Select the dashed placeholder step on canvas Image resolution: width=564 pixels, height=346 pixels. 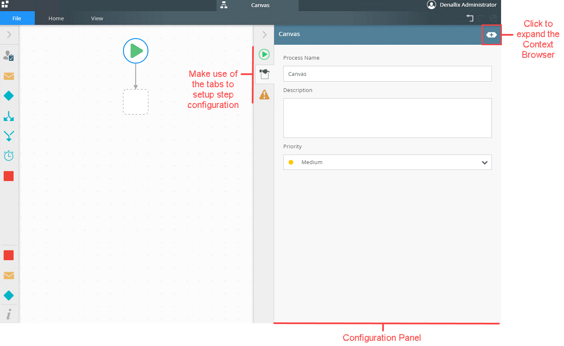point(136,102)
